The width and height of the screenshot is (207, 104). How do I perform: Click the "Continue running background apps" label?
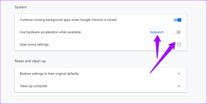pyautogui.click(x=68, y=20)
